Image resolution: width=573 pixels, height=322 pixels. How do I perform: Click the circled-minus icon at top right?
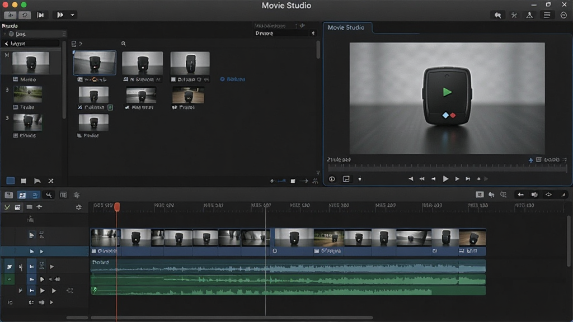pyautogui.click(x=563, y=15)
